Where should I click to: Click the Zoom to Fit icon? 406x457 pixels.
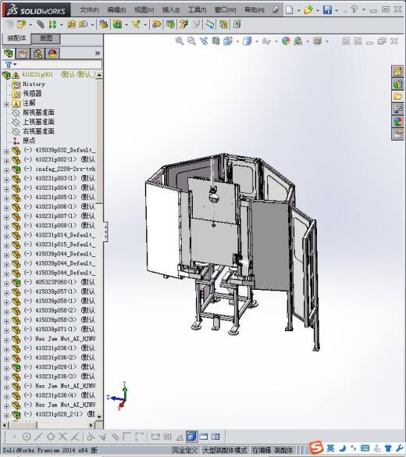[x=180, y=41]
